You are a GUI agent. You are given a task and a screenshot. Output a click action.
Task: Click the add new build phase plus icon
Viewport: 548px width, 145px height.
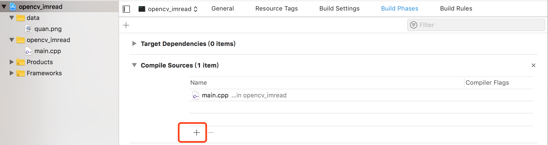[x=126, y=25]
